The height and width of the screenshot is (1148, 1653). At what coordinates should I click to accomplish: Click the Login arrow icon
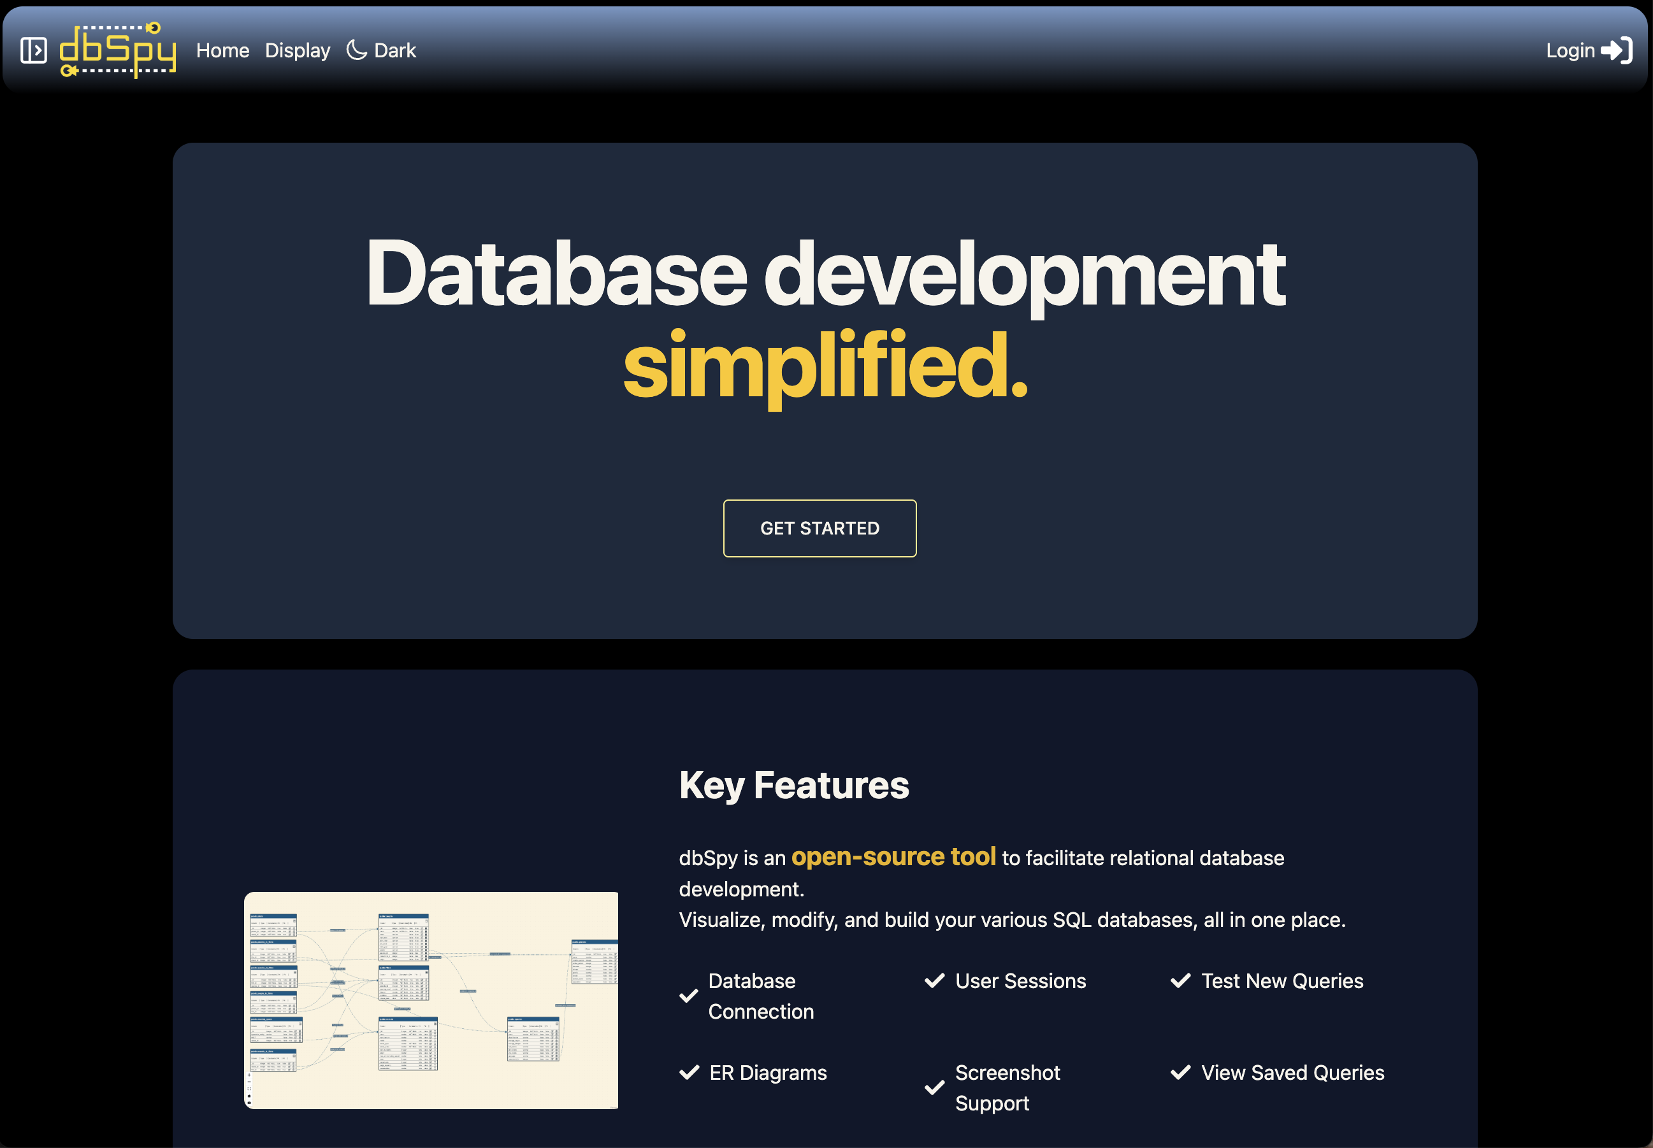[1616, 50]
